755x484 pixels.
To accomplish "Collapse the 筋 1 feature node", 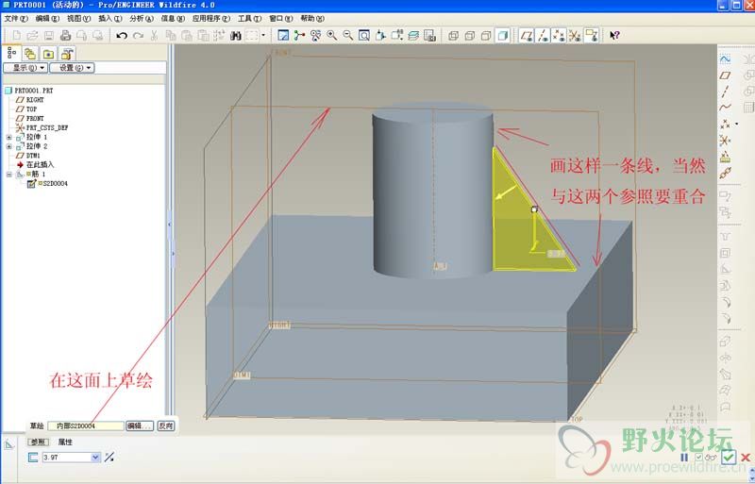I will [8, 175].
